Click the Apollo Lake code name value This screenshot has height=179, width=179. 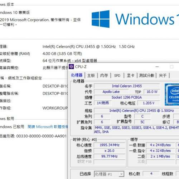coord(111,92)
